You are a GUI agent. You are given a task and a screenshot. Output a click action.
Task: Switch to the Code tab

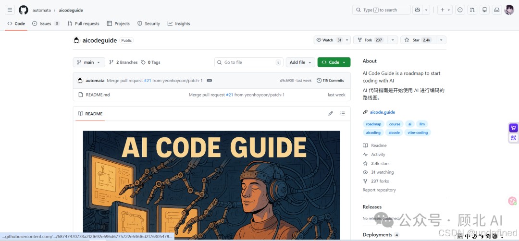16,24
